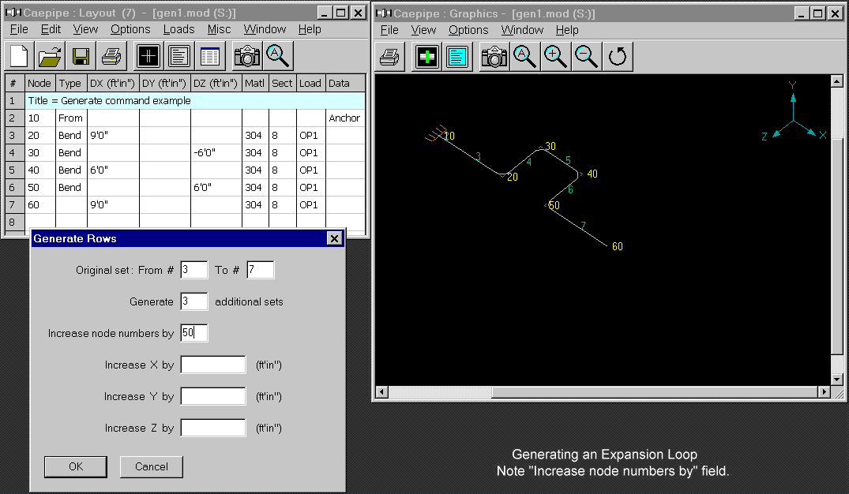The width and height of the screenshot is (849, 494).
Task: Click the Node column header
Action: (x=39, y=84)
